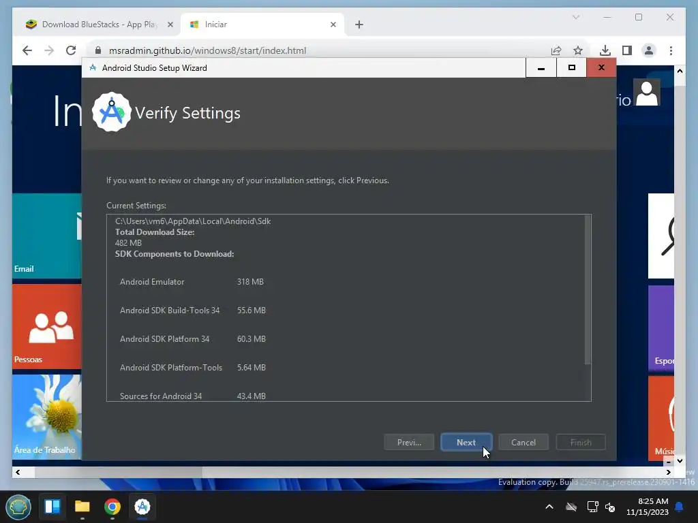The height and width of the screenshot is (523, 698).
Task: Click the 482 MB total size value
Action: [x=128, y=243]
